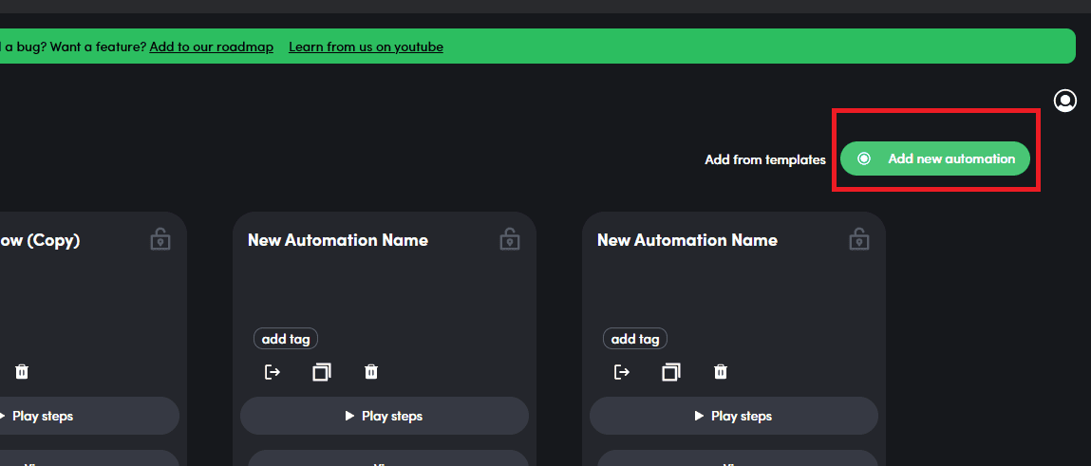This screenshot has width=1091, height=466.
Task: Click "add tag" on the middle New Automation Name card
Action: (x=286, y=339)
